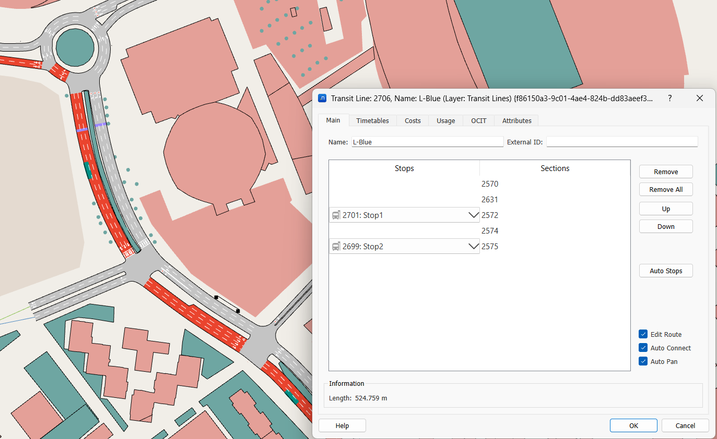Click the teal bus stop on upper red road
The width and height of the screenshot is (717, 439).
click(88, 170)
